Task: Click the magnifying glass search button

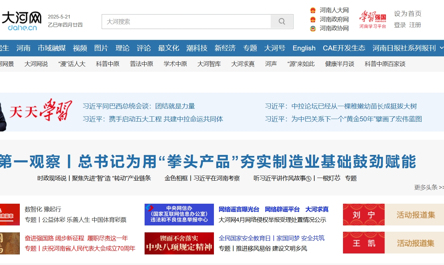Action: (282, 22)
